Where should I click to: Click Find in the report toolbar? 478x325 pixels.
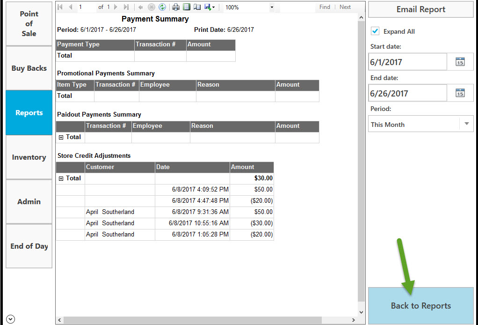click(324, 7)
